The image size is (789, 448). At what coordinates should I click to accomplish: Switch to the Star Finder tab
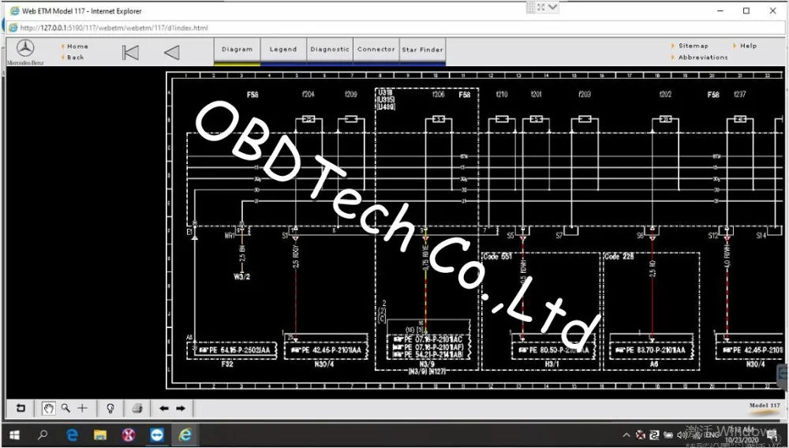click(422, 50)
